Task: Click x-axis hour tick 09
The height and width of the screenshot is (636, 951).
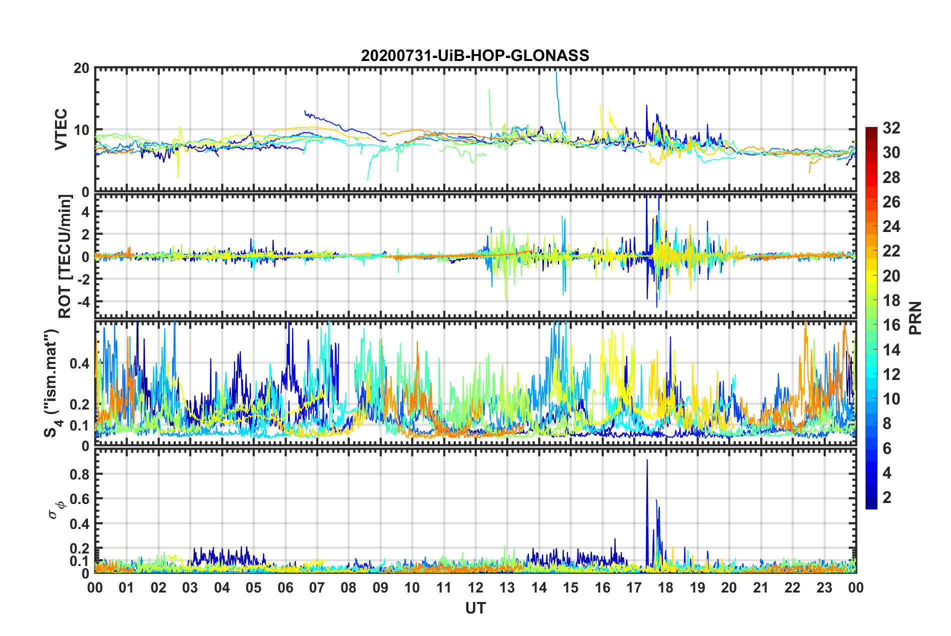Action: (380, 587)
